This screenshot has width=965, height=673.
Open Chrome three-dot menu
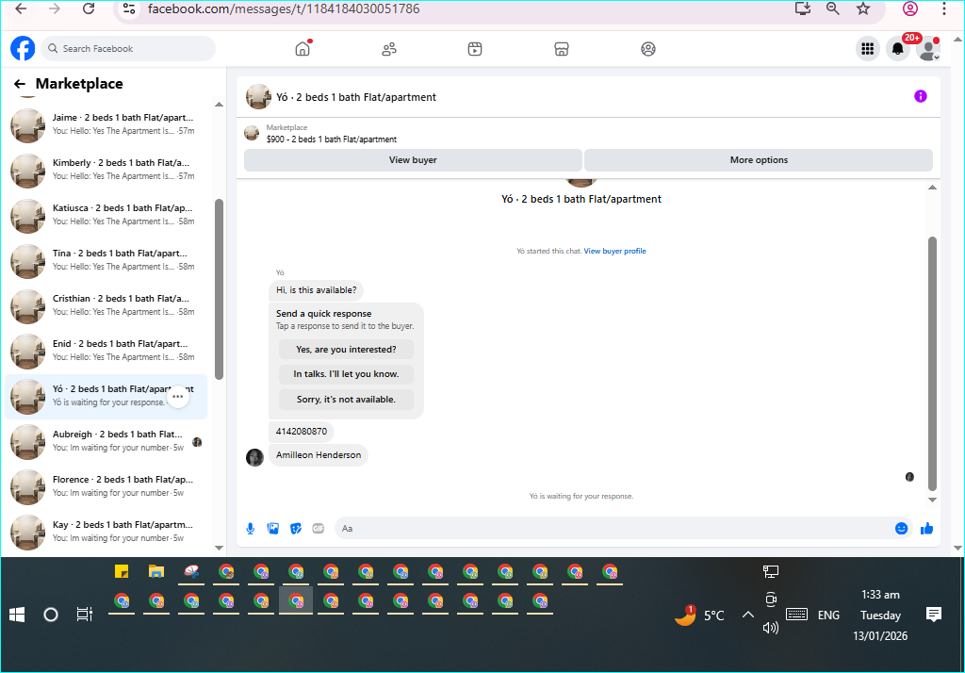tap(944, 8)
